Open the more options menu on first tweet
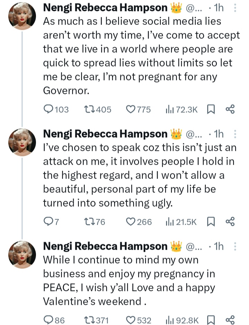This screenshot has height=325, width=249. pos(235,8)
